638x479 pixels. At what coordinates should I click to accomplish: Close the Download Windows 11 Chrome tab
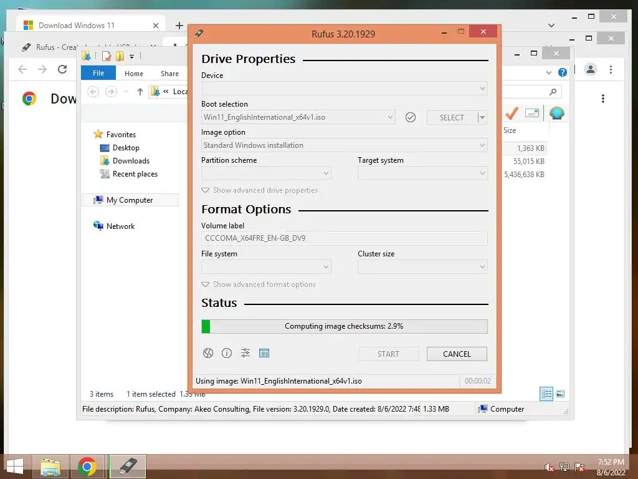(x=155, y=26)
